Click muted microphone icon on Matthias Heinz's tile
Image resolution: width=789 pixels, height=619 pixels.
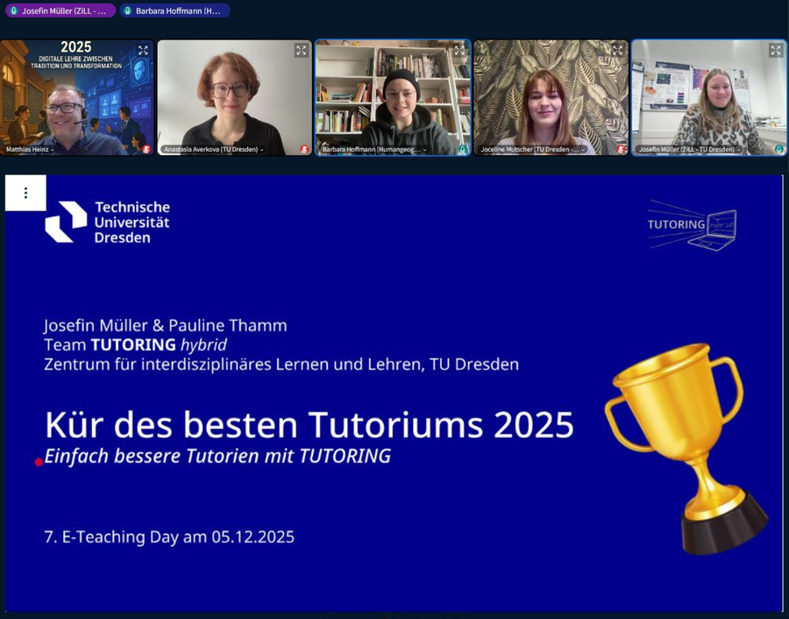(x=146, y=150)
